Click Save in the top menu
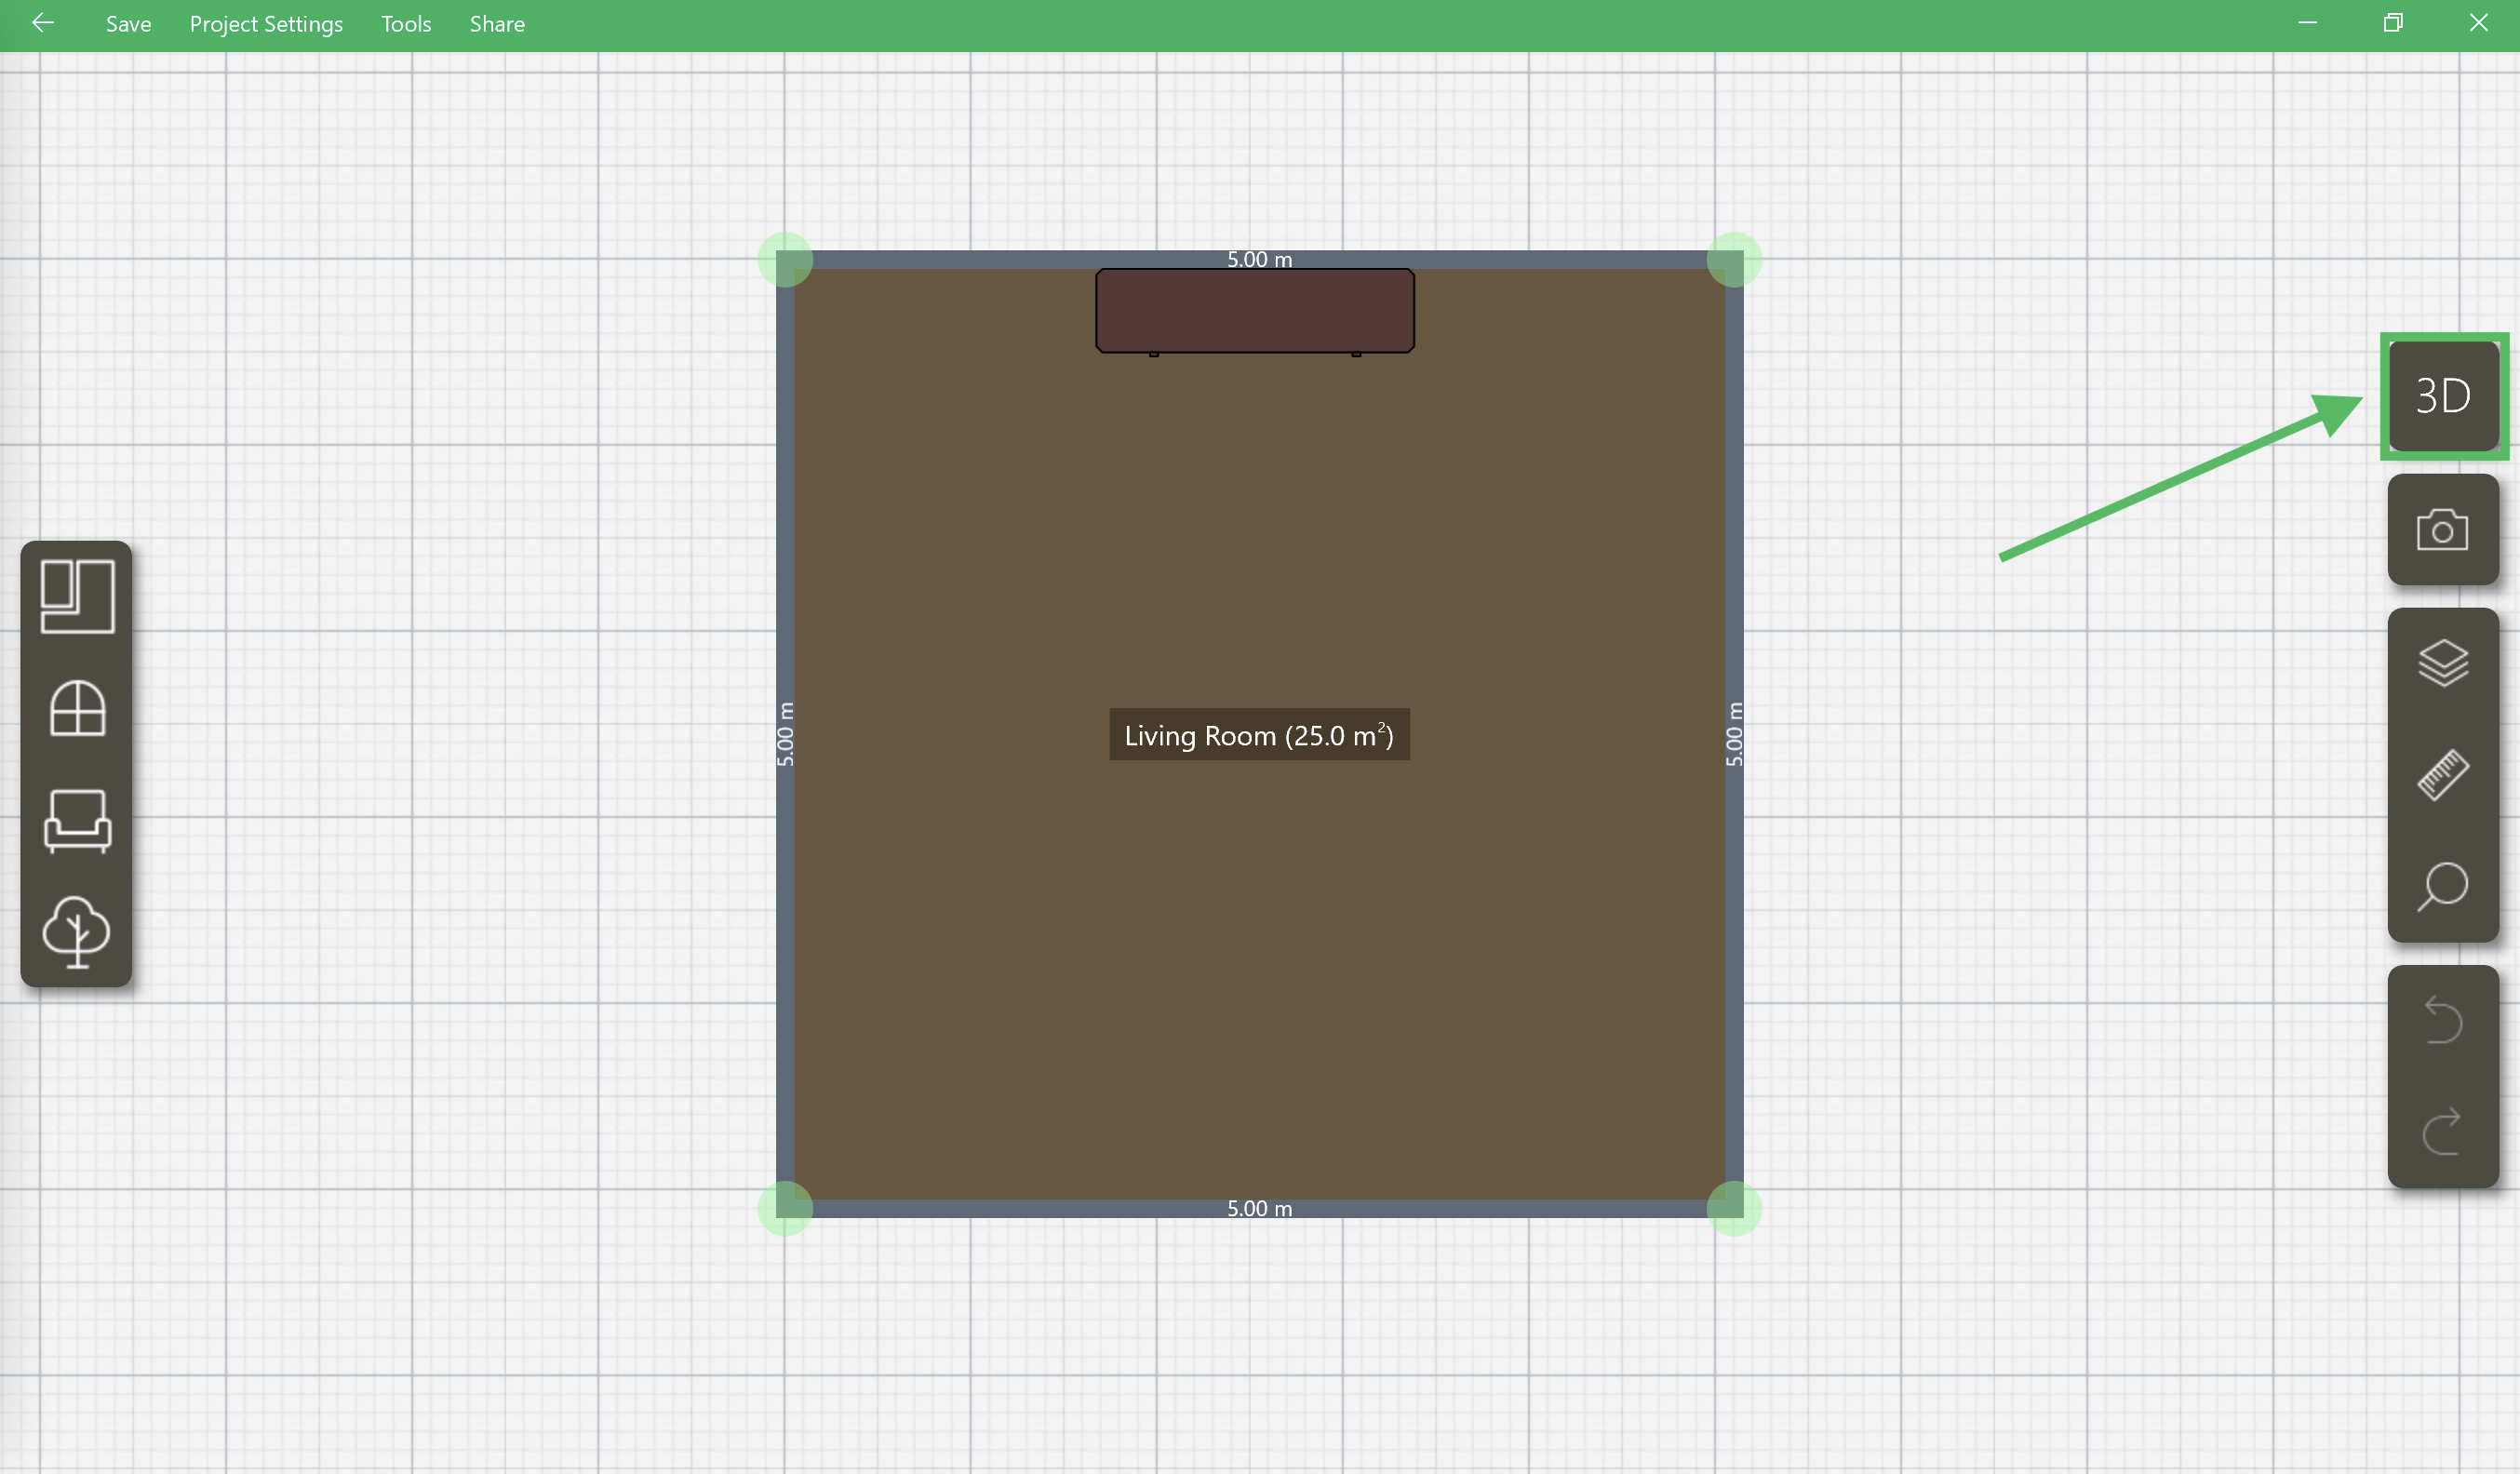Screen dimensions: 2520x1474 point(128,24)
